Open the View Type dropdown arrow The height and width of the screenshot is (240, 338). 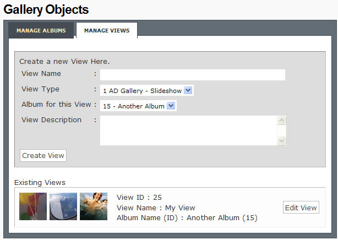188,90
